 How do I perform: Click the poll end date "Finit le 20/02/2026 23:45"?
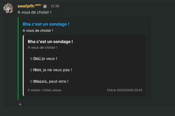(125, 90)
